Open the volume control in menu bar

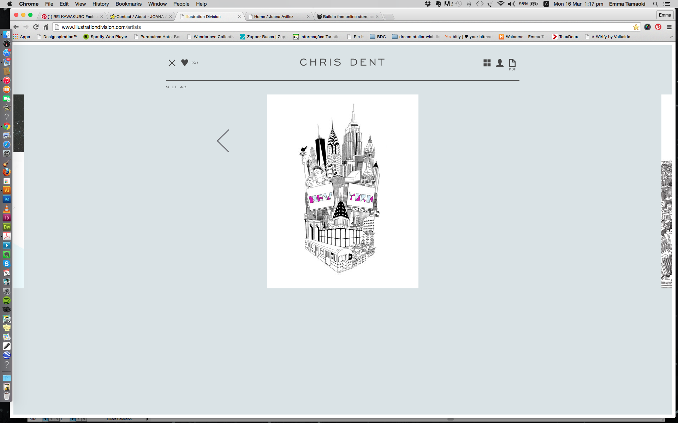(x=512, y=4)
